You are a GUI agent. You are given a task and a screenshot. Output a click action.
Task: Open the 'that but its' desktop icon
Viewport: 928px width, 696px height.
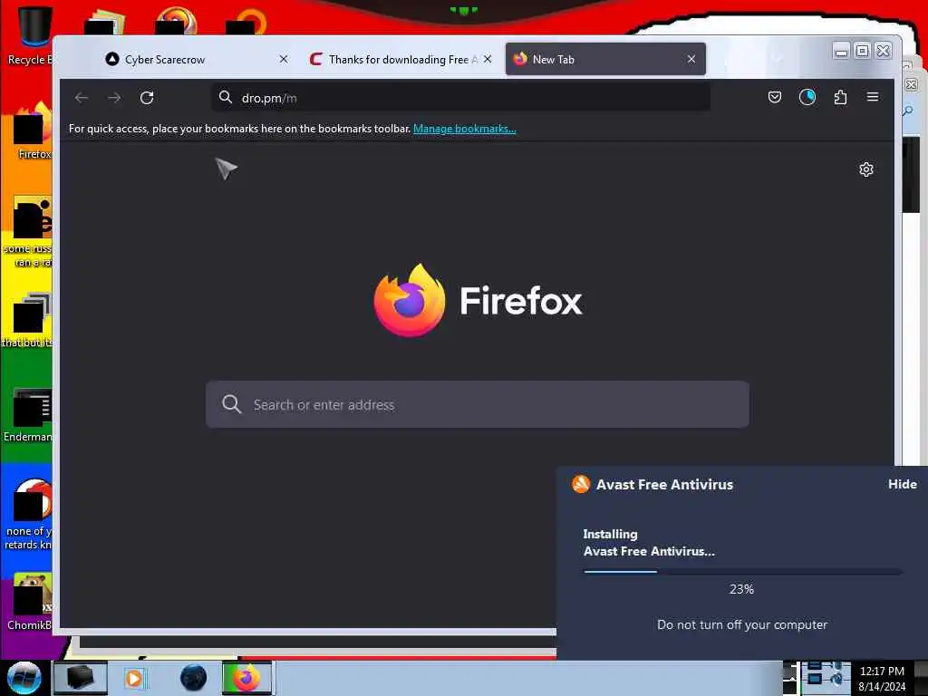click(x=28, y=321)
